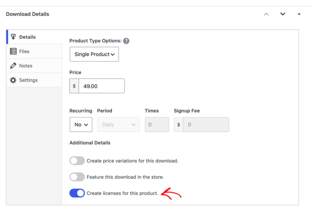The width and height of the screenshot is (313, 220).
Task: Open the disabled Period Daily dropdown
Action: (x=119, y=125)
